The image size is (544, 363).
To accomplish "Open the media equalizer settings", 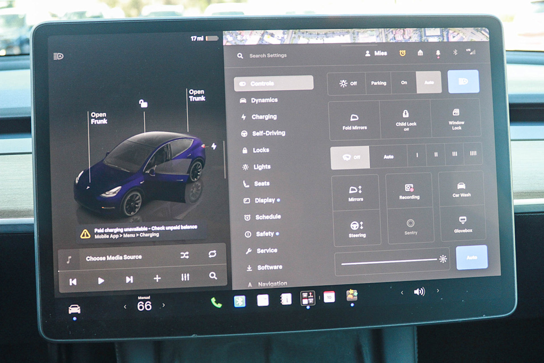I will pyautogui.click(x=185, y=277).
